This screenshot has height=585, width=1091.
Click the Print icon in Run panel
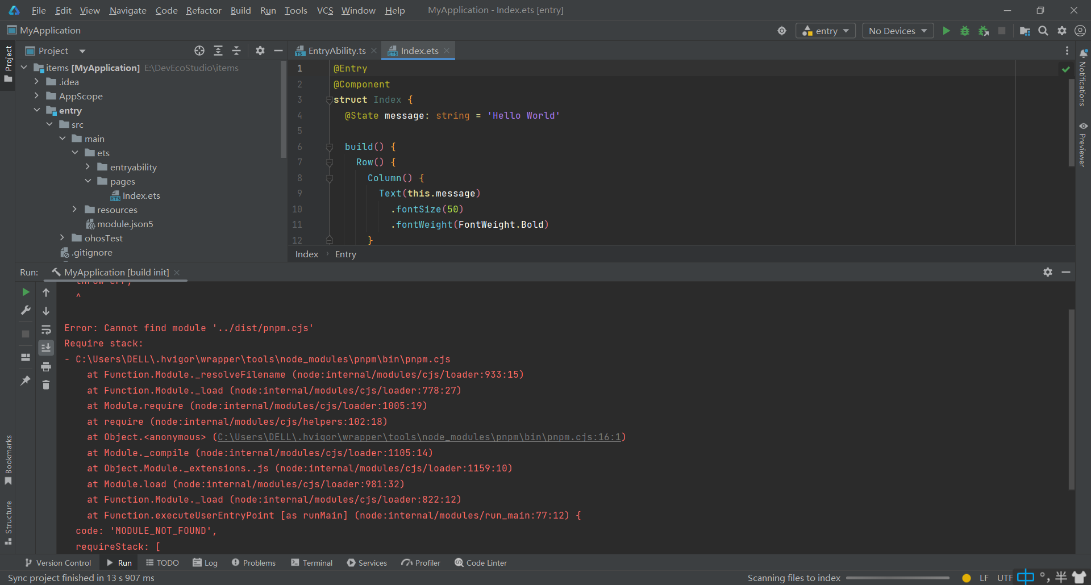tap(46, 366)
